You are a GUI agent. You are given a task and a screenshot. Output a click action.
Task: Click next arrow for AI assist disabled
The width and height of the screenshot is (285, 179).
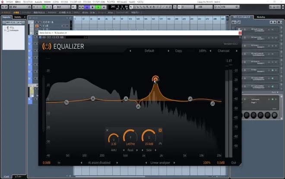click(117, 163)
